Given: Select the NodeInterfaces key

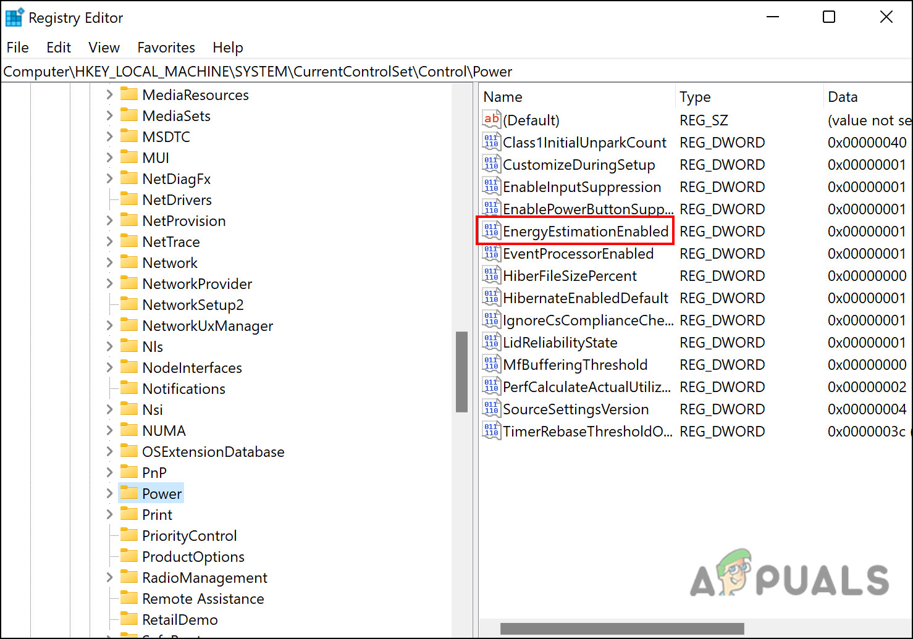Looking at the screenshot, I should [192, 368].
